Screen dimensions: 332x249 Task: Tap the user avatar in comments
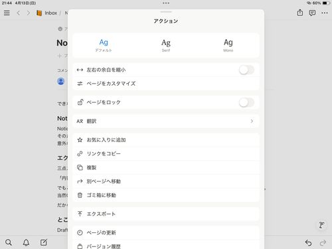pos(61,81)
